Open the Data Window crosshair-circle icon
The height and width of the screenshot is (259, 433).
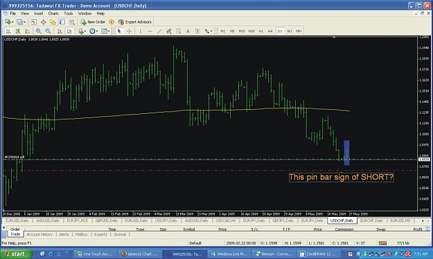click(x=44, y=22)
